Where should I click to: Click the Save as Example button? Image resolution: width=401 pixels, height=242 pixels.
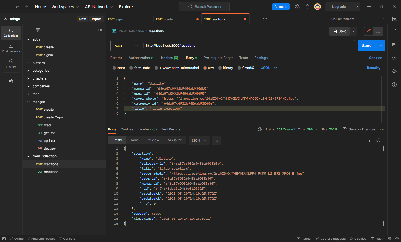click(359, 129)
